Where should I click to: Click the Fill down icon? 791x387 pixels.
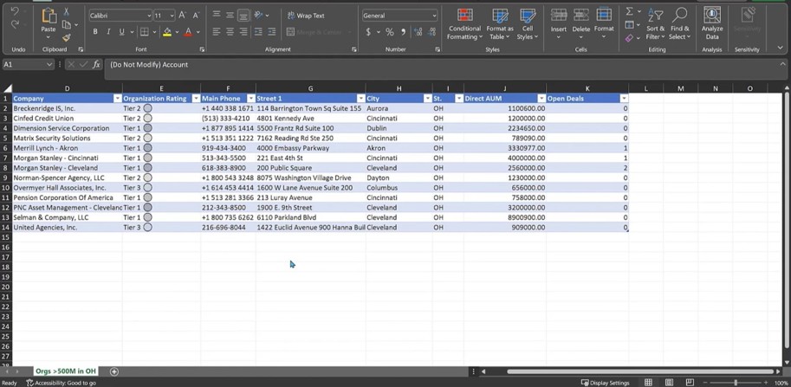(x=630, y=24)
